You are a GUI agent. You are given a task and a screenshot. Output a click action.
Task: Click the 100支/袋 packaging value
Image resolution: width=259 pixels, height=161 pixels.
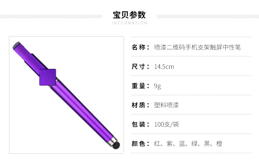(166, 124)
